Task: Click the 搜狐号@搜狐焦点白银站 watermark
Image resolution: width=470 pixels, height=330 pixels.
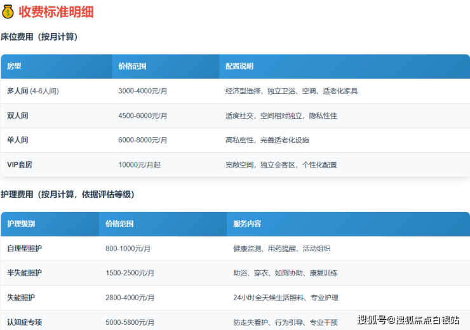Action: (408, 319)
